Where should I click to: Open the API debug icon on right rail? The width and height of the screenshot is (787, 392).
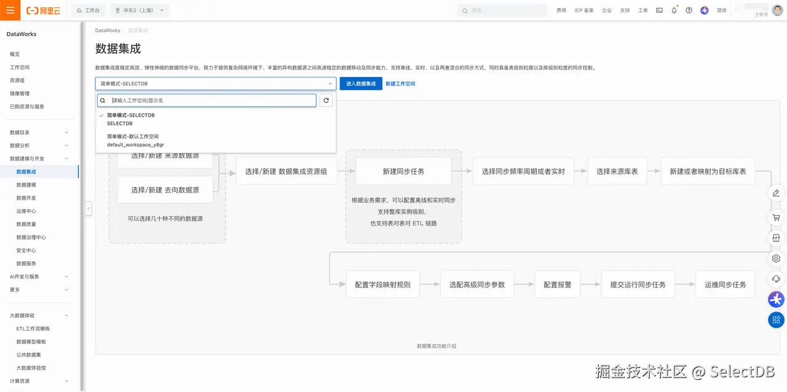point(776,238)
